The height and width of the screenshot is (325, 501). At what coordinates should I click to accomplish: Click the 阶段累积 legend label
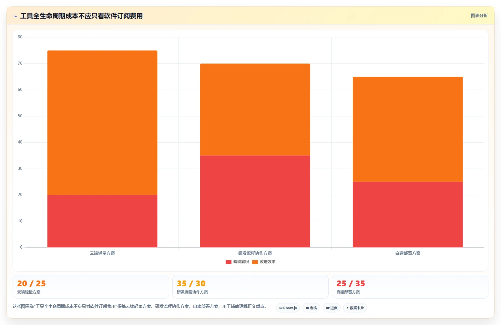tap(241, 262)
